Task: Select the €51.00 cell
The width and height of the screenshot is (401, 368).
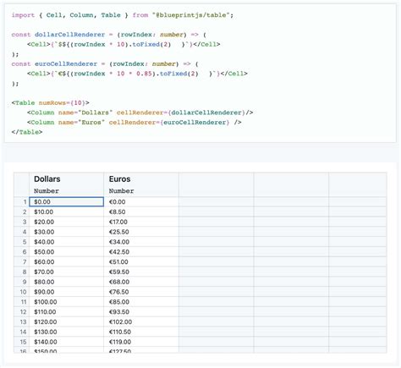Action: tap(141, 262)
